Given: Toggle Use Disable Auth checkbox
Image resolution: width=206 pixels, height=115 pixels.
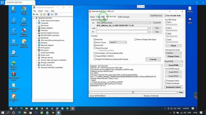Looking at the screenshot, I should [166, 16].
